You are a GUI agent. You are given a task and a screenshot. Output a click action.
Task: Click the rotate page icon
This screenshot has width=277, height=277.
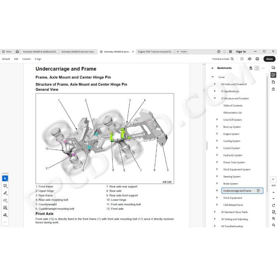click(273, 205)
